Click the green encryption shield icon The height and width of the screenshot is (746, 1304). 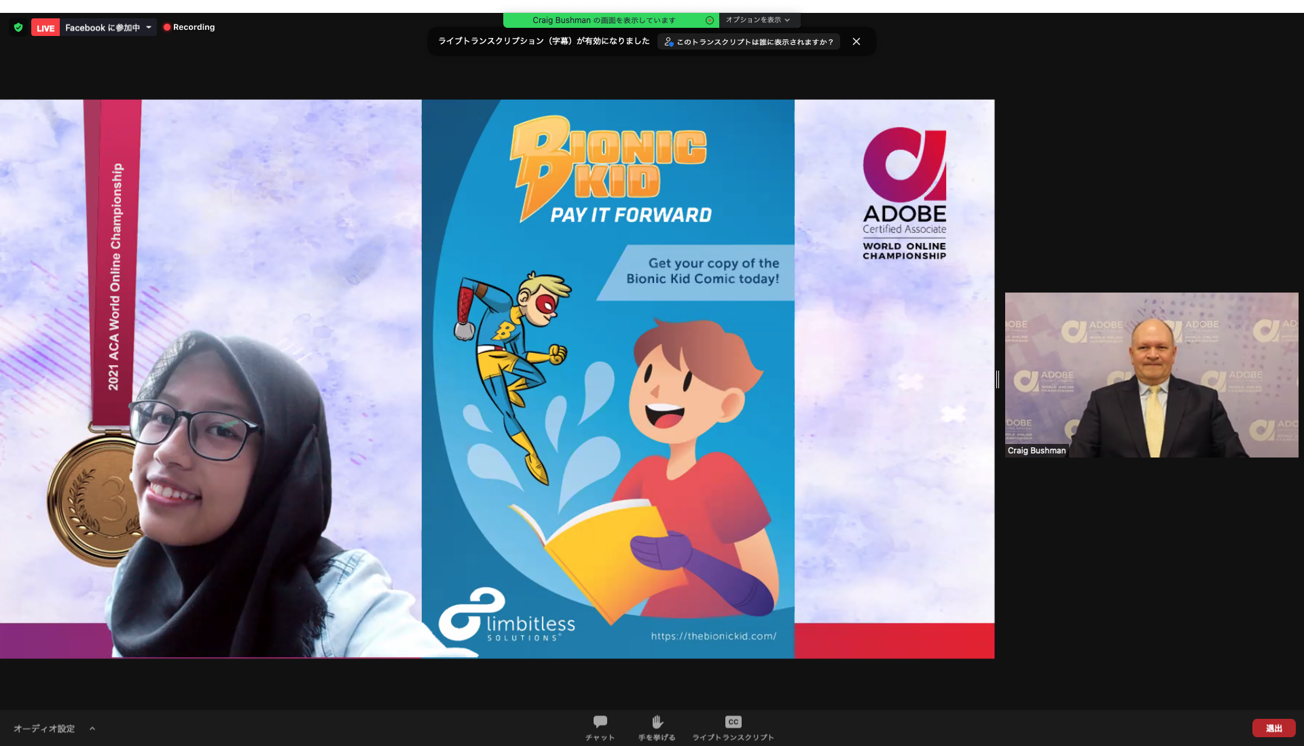pos(18,28)
